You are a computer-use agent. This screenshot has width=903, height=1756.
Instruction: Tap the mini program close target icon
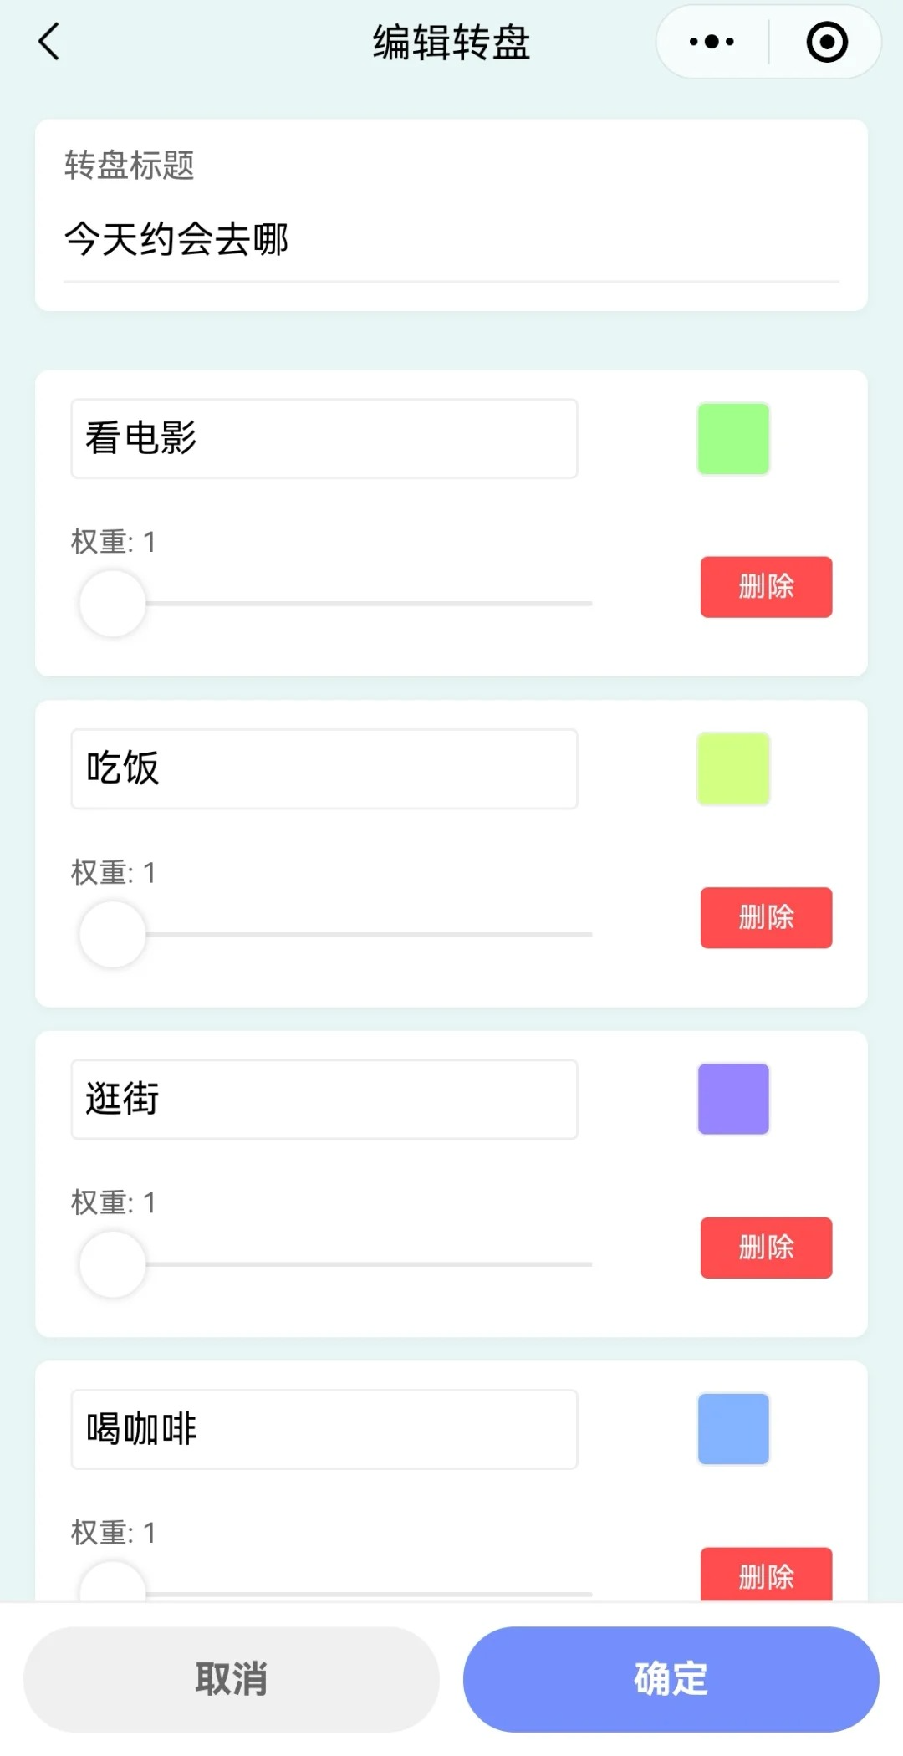coord(827,42)
